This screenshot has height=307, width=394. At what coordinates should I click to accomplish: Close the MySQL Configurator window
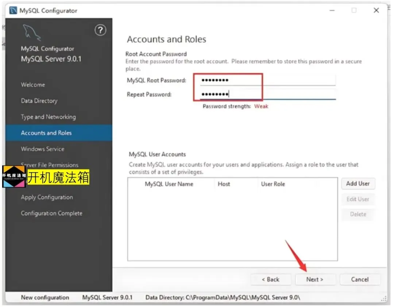pos(376,11)
